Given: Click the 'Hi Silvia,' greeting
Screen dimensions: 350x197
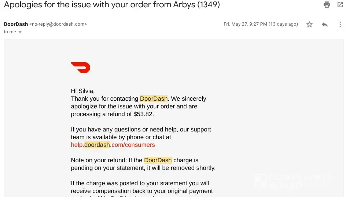Looking at the screenshot, I should [x=82, y=91].
